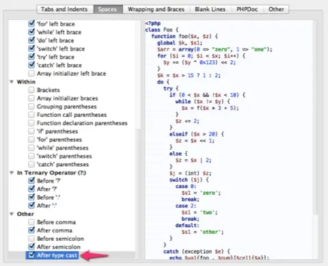The height and width of the screenshot is (266, 328).
Task: Check Grouping parentheses option
Action: coord(31,107)
